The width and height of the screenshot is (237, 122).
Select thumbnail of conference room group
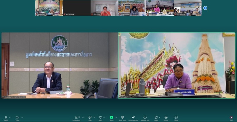pos(188,8)
